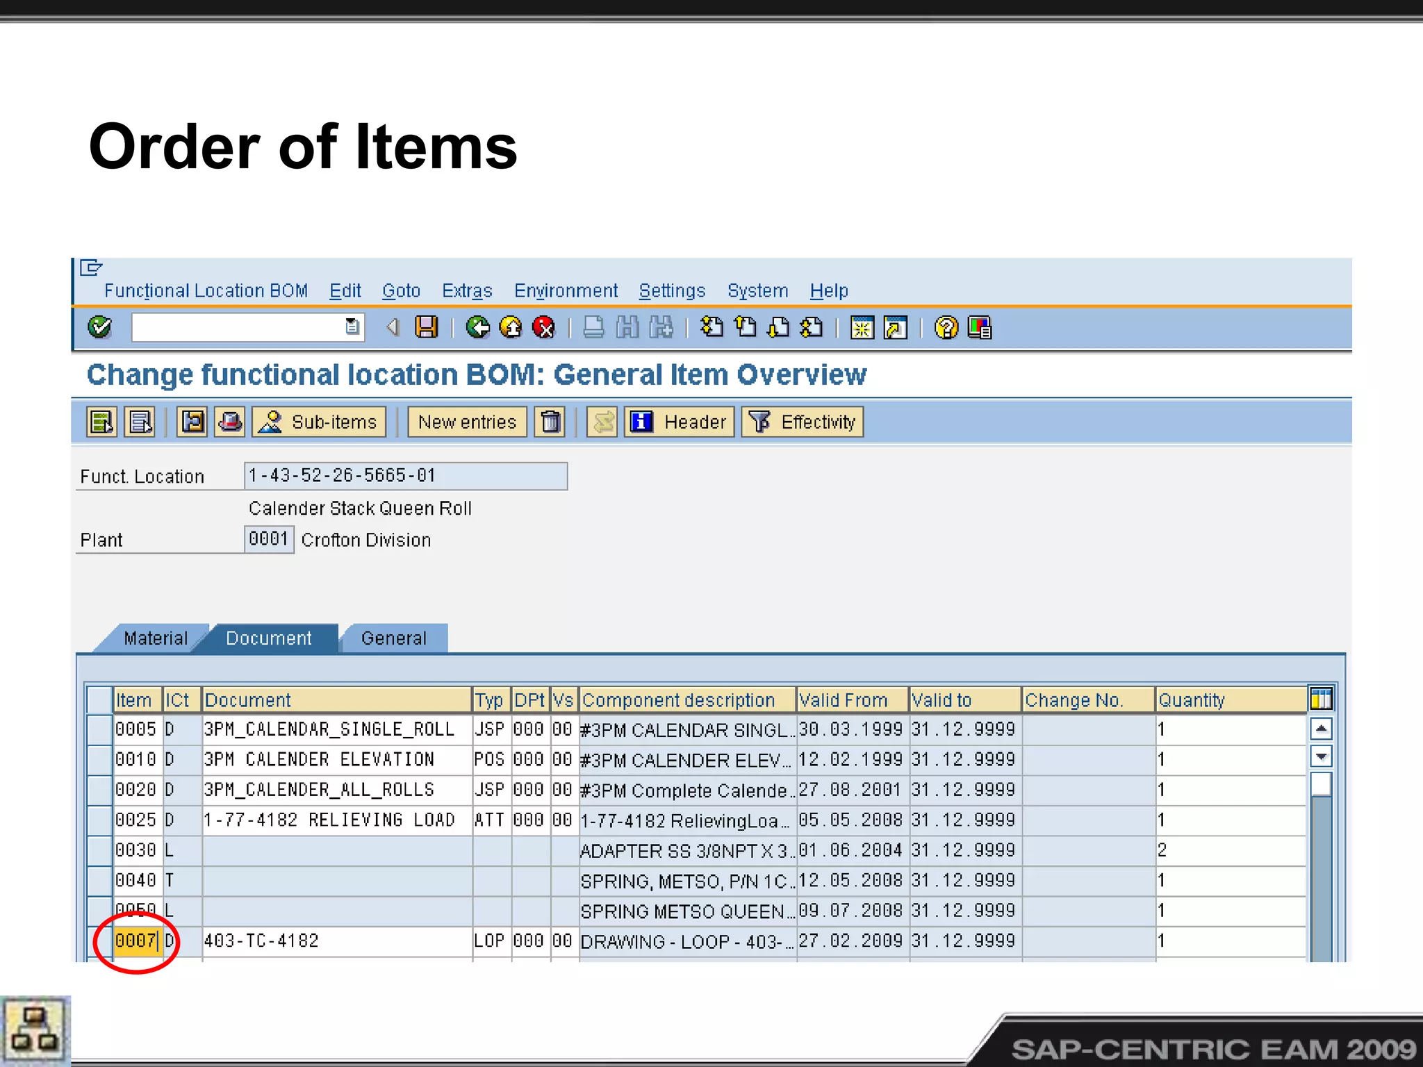Click the highlighted item number 0007 cell
The image size is (1423, 1067).
pos(137,941)
